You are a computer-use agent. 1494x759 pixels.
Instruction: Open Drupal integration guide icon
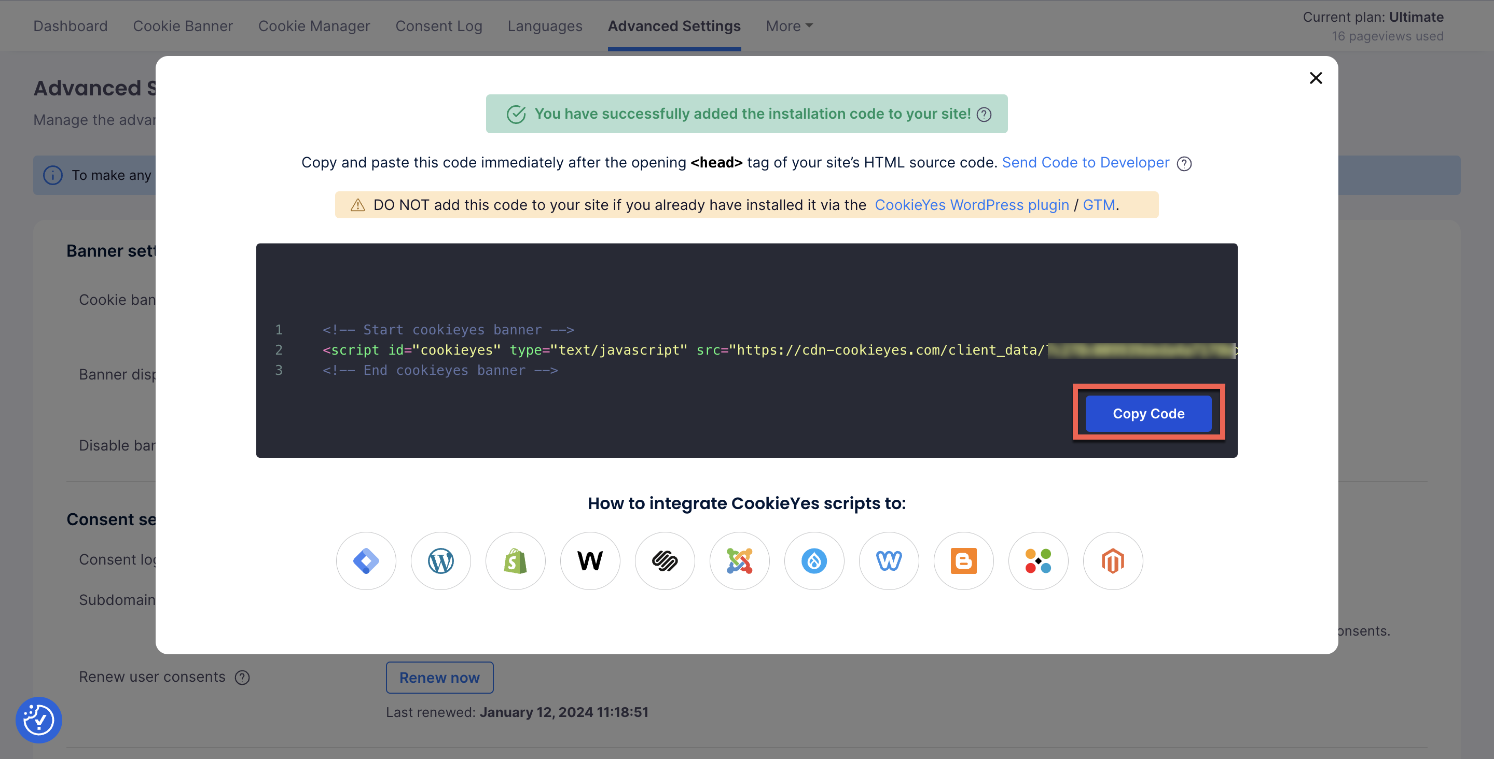point(814,561)
